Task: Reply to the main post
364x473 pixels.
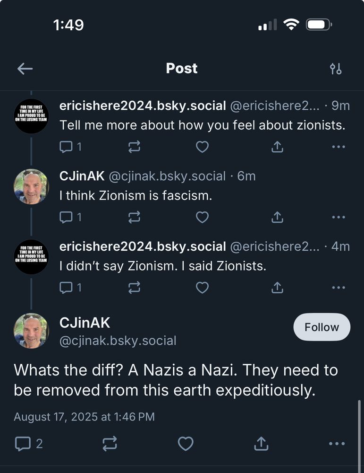Action: click(23, 444)
